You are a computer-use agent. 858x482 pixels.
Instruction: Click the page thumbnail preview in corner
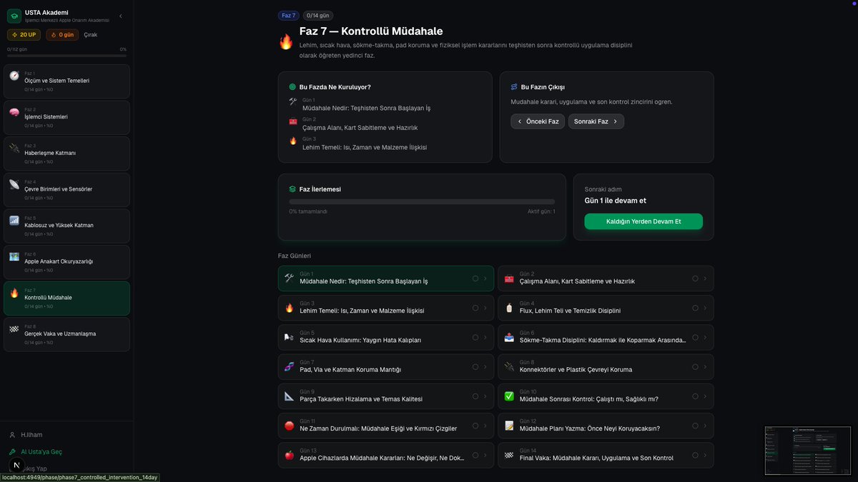click(x=808, y=451)
